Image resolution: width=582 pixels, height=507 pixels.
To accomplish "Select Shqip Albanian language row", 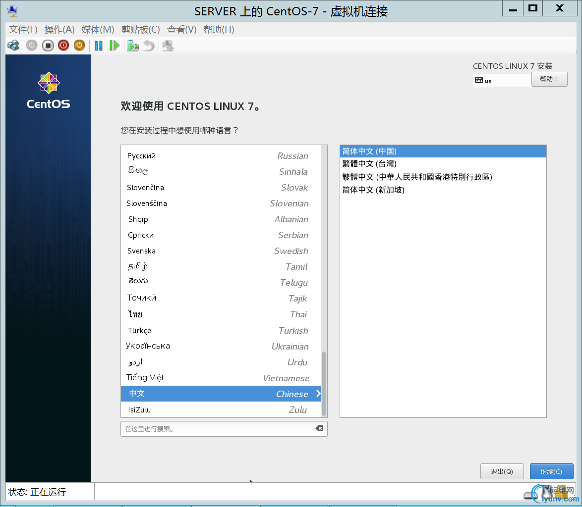I will pos(221,219).
